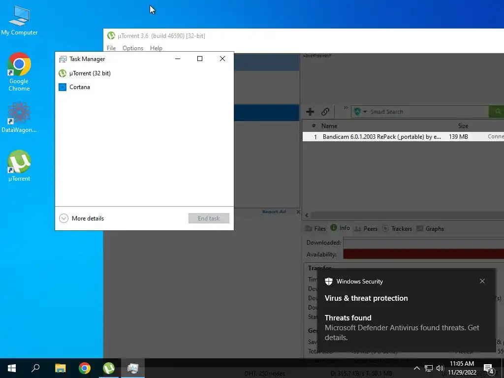The image size is (504, 378).
Task: Expand the toolbar overflow chevron
Action: [346, 108]
